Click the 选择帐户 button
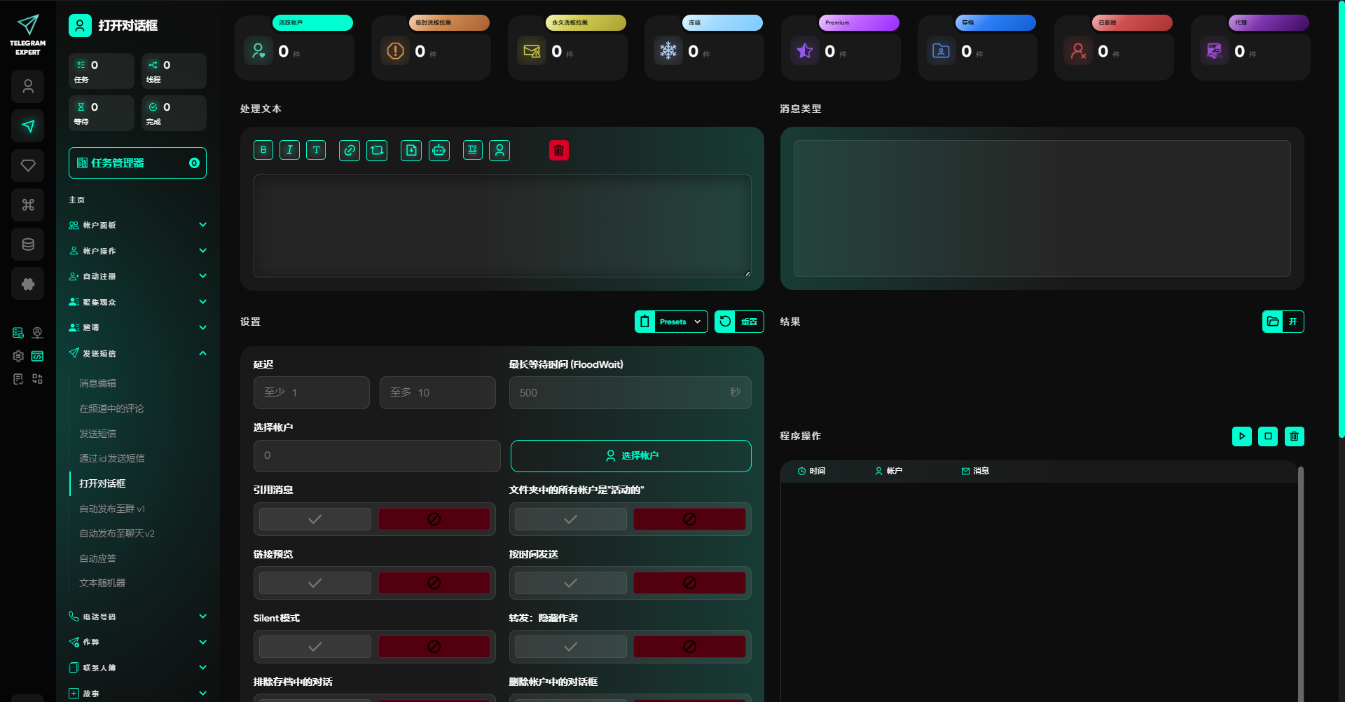 (x=631, y=456)
